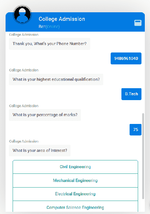This screenshot has width=150, height=214.
Task: Select Civil Engineering option
Action: [75, 167]
